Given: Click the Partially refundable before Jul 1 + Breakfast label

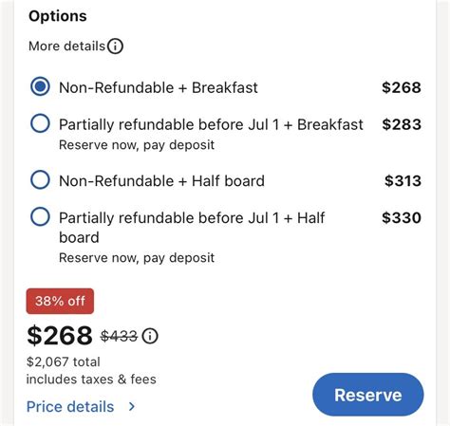Looking at the screenshot, I should pos(211,124).
